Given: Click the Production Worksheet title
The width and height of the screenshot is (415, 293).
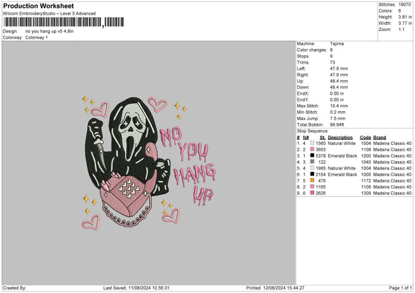Looking at the screenshot, I should tap(38, 6).
